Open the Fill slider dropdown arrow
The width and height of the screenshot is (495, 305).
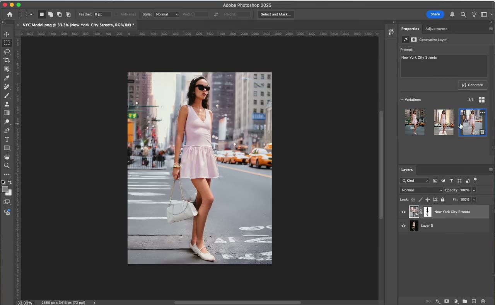pos(474,200)
